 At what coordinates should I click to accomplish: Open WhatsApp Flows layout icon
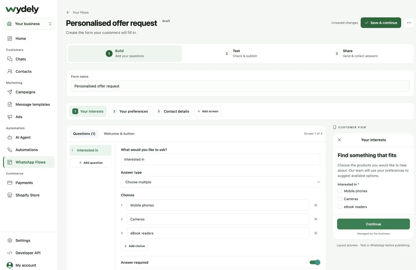[10, 162]
